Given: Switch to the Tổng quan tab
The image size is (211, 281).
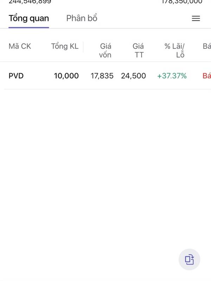Looking at the screenshot, I should [29, 18].
